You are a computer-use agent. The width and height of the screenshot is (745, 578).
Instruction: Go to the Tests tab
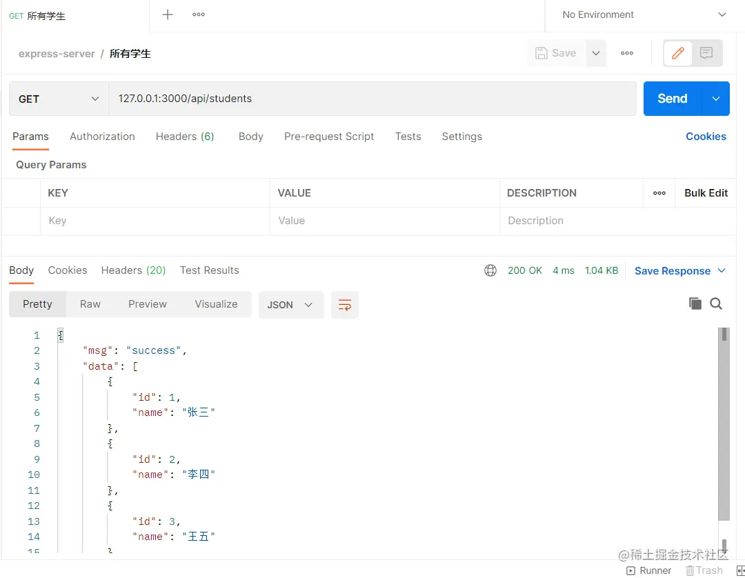[x=408, y=137]
